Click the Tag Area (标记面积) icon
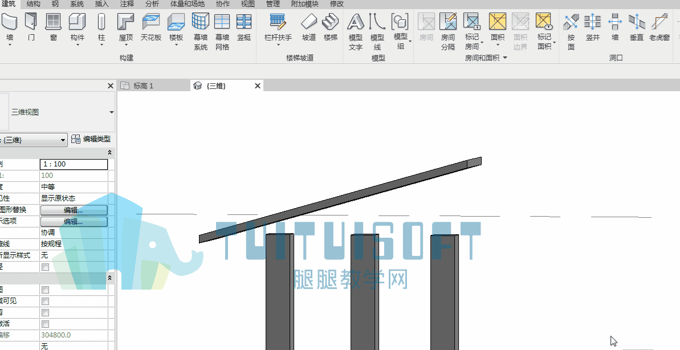The height and width of the screenshot is (350, 680). click(544, 21)
